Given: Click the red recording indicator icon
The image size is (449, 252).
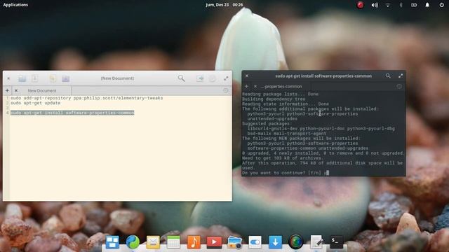Looking at the screenshot, I should pyautogui.click(x=360, y=5).
